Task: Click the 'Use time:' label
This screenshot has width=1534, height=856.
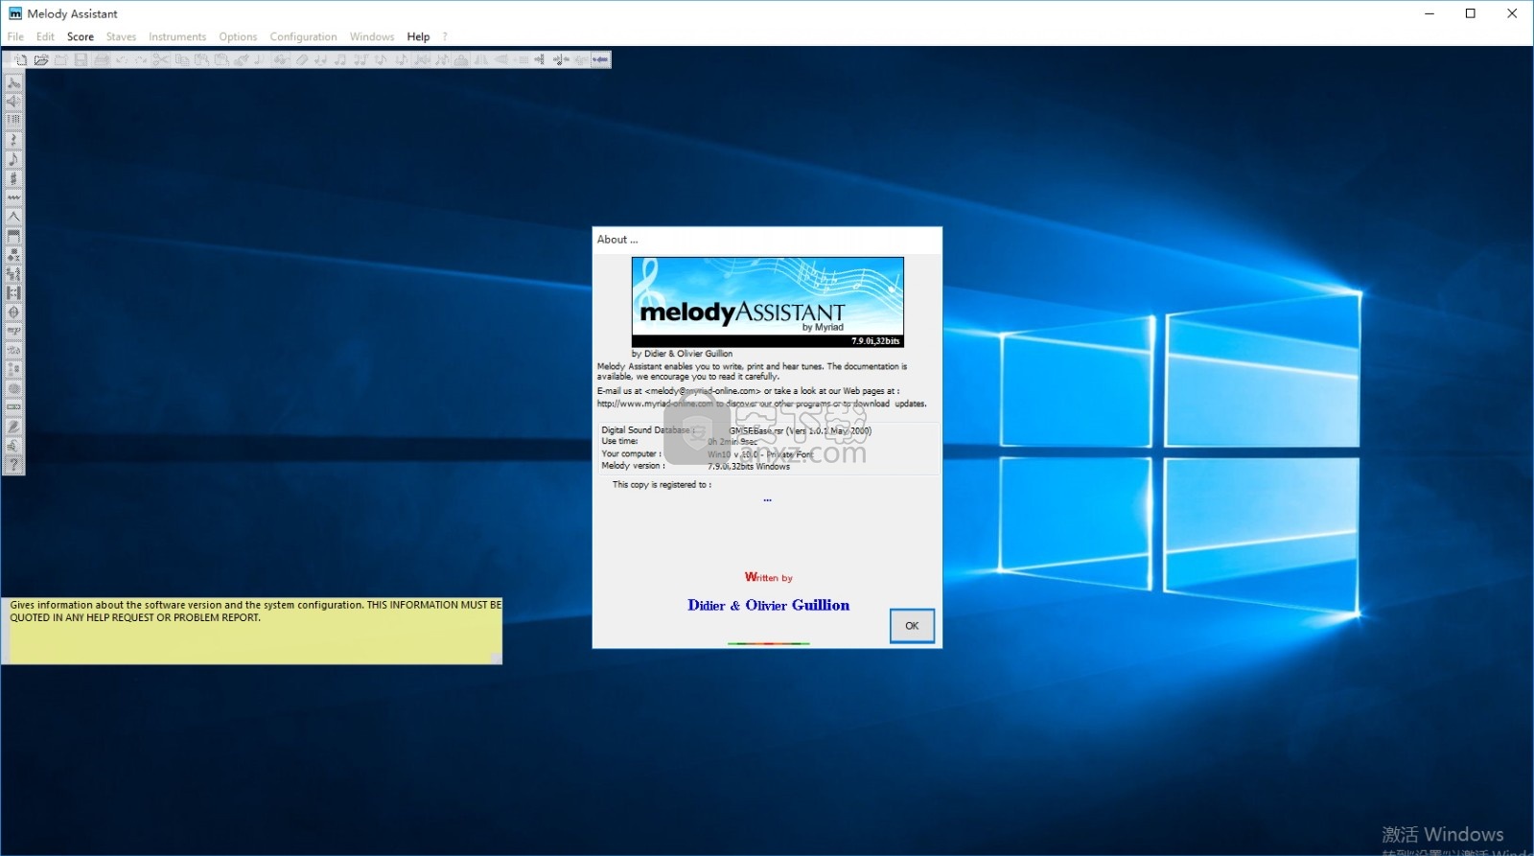Action: pyautogui.click(x=619, y=441)
